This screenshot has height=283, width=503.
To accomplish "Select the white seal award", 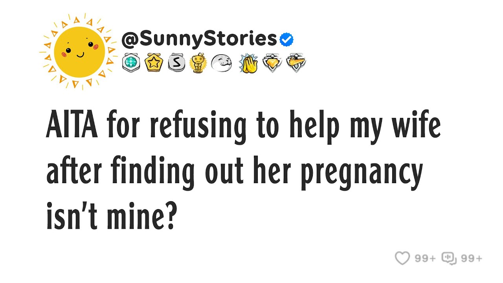I will click(x=221, y=63).
